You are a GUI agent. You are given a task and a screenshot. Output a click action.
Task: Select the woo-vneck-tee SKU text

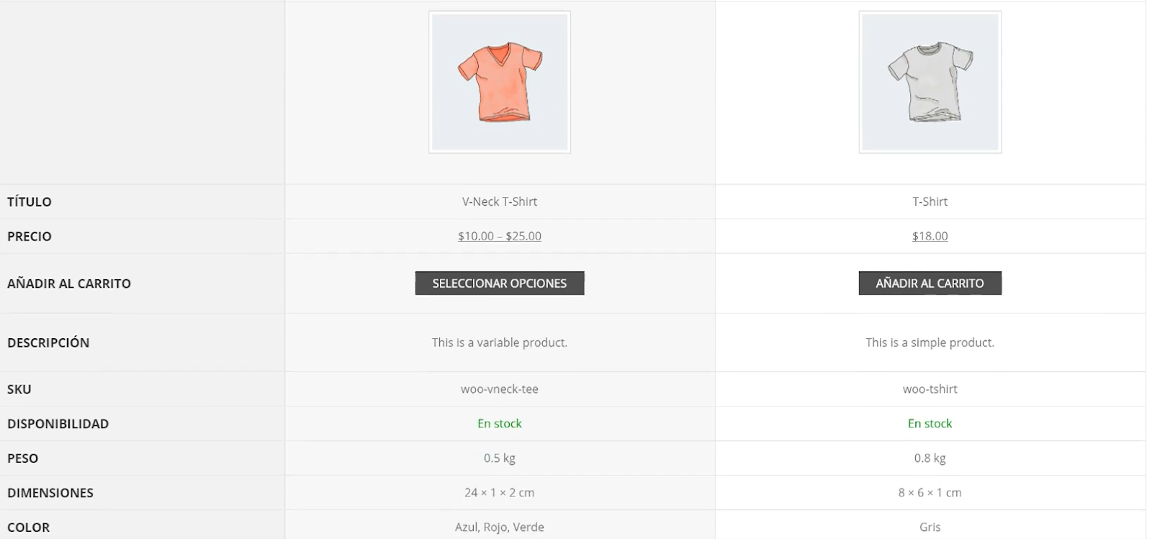500,389
